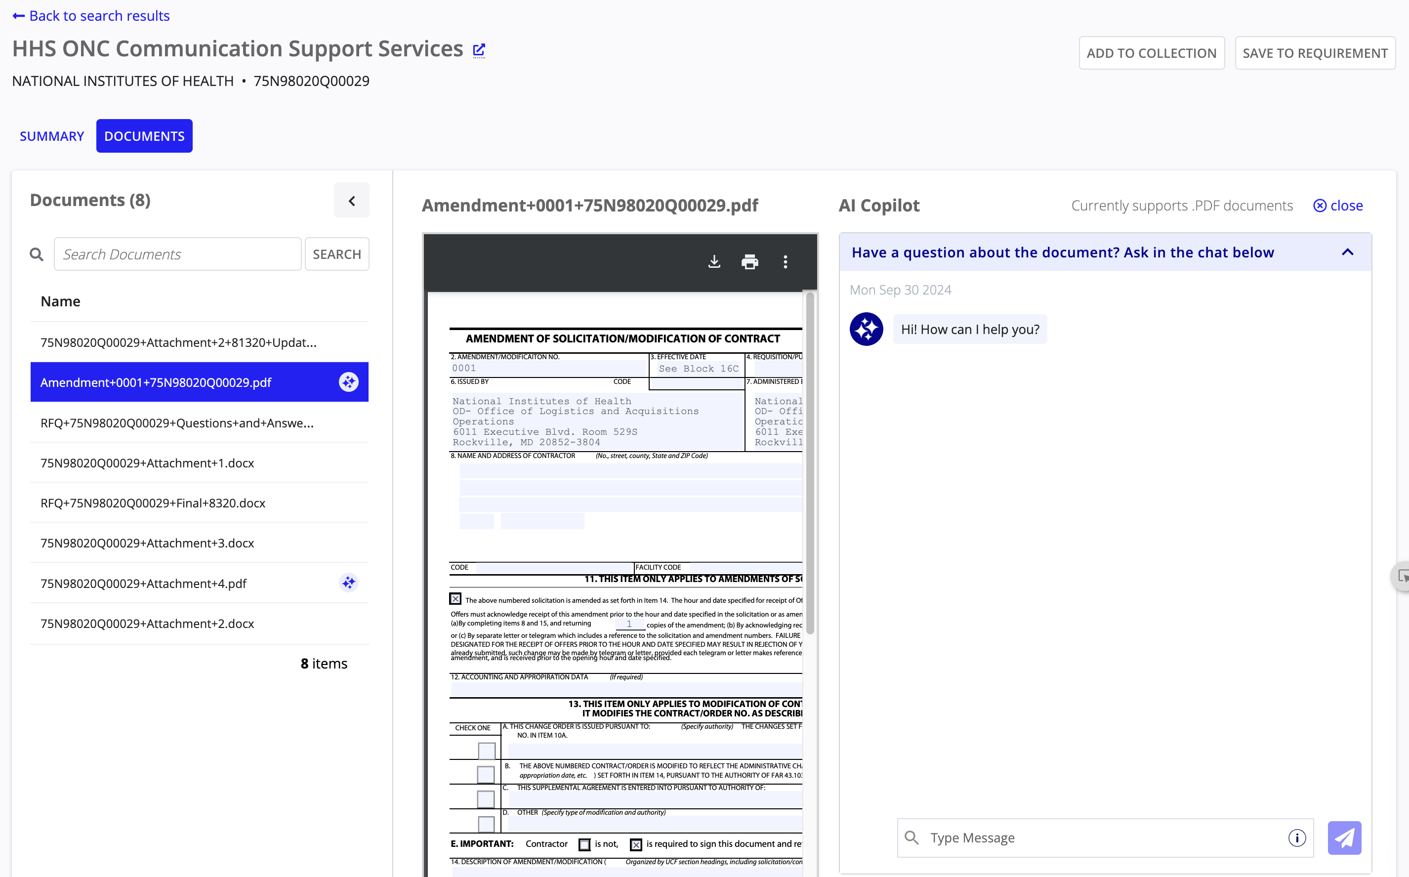Select RFQ+75N98020Q00029+Questions+and+Answe document
This screenshot has width=1409, height=877.
(177, 422)
